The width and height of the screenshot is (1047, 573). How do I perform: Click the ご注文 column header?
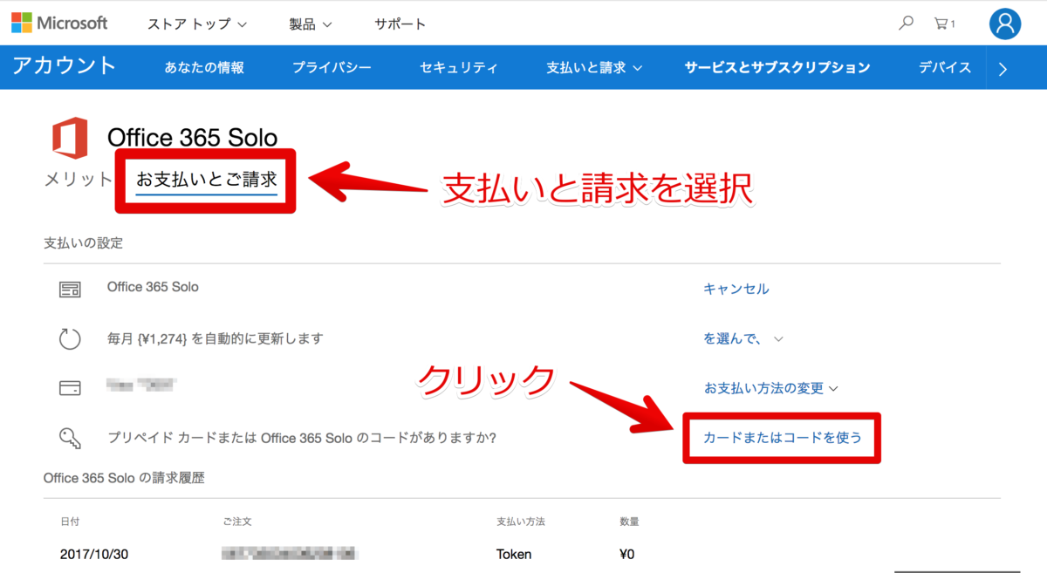(x=237, y=522)
